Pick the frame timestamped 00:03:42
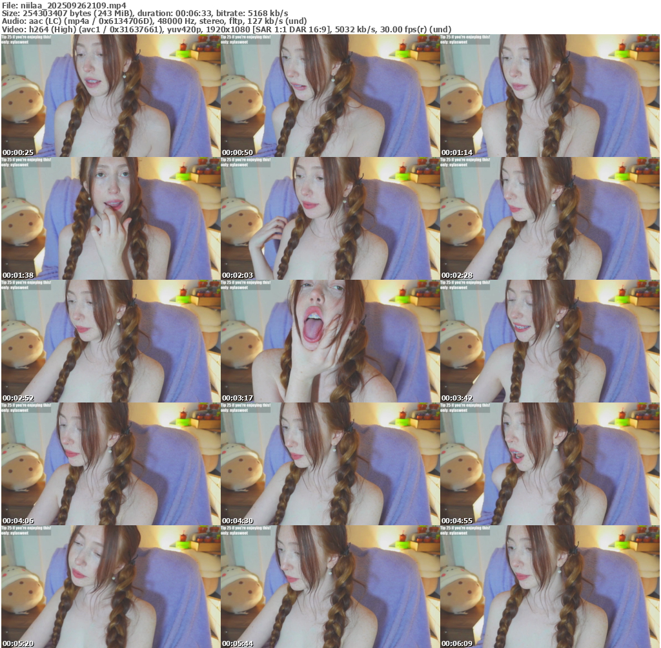Image resolution: width=661 pixels, height=648 pixels. (x=549, y=341)
